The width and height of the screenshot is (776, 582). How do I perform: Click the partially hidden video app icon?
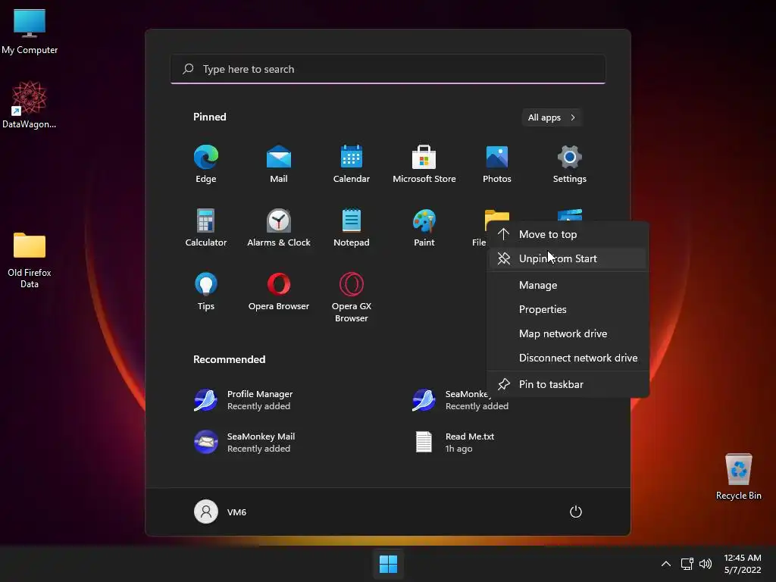(570, 215)
